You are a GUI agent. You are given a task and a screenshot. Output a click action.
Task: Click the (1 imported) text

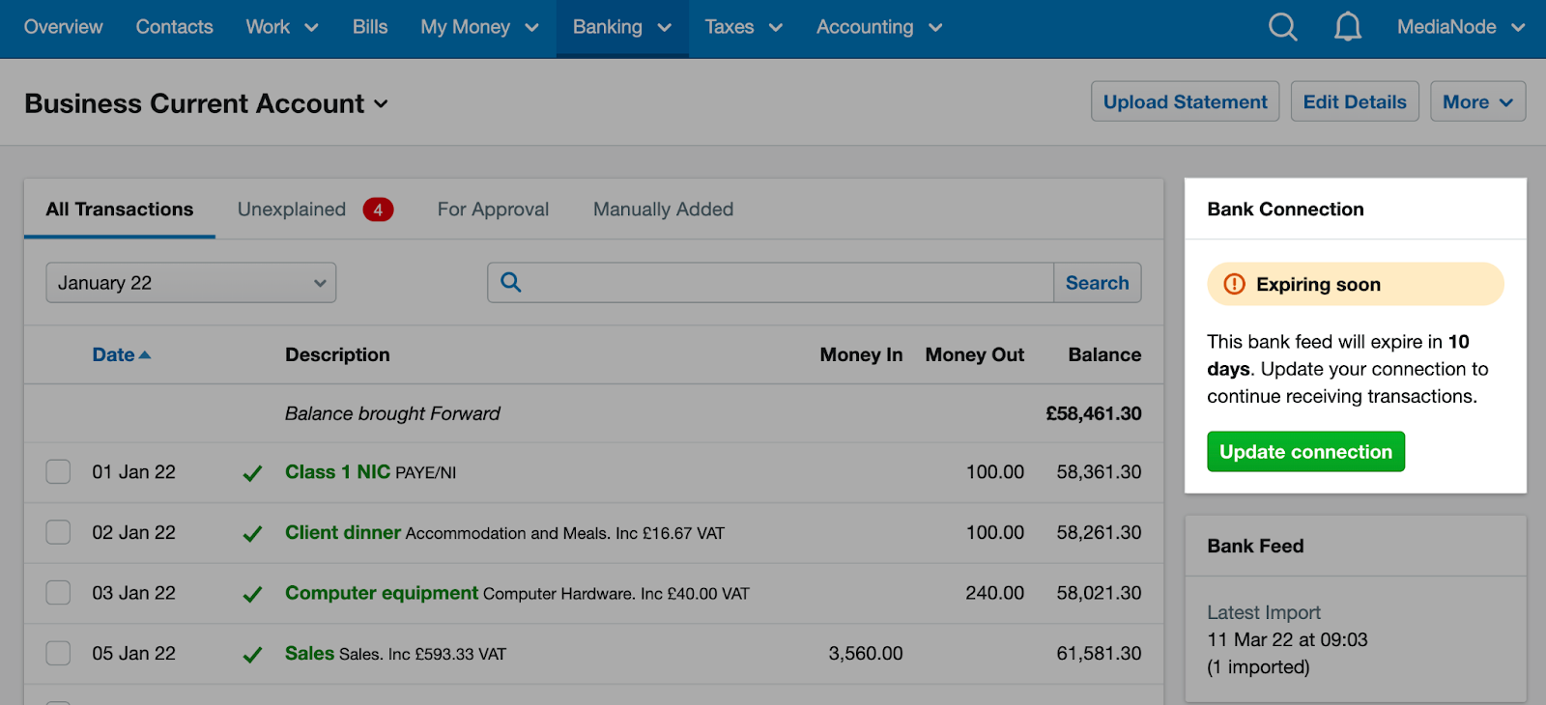[x=1258, y=667]
